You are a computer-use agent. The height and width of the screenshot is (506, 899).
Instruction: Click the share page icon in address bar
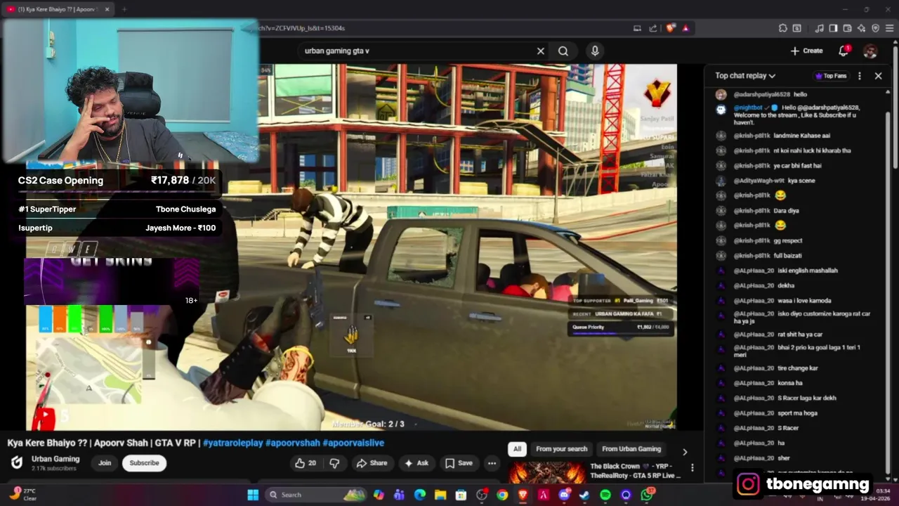point(653,28)
